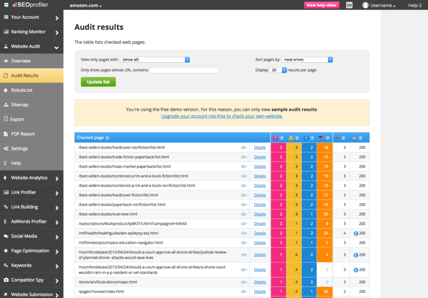
Task: Click yellow warnings cell for topics-education-navigator row
Action: coord(294,242)
